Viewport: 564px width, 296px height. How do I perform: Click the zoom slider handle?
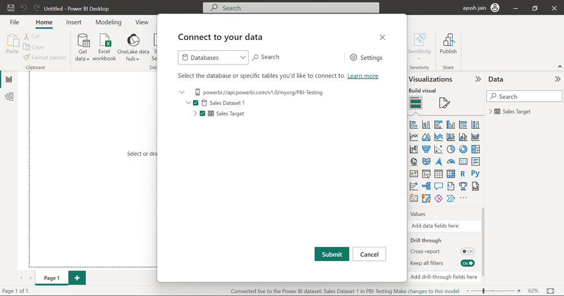coord(483,290)
